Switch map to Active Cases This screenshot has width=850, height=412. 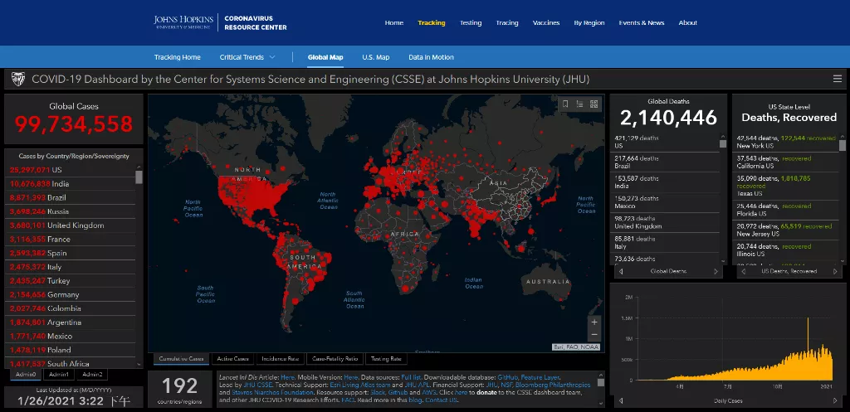coord(232,358)
